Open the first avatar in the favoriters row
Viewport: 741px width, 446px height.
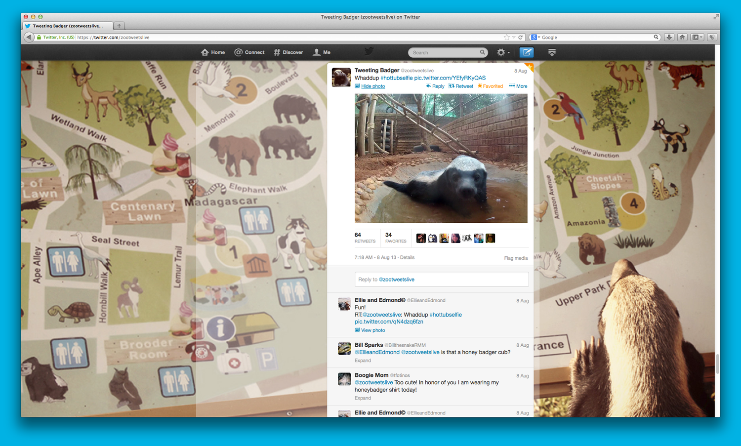(x=421, y=238)
